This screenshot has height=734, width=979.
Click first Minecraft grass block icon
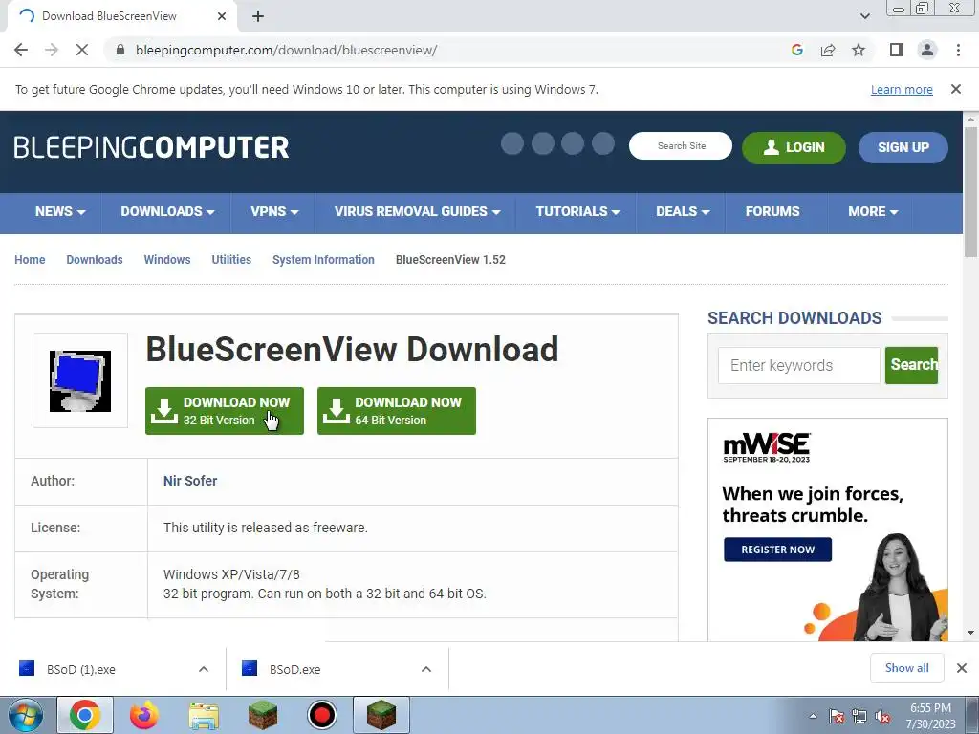262,715
